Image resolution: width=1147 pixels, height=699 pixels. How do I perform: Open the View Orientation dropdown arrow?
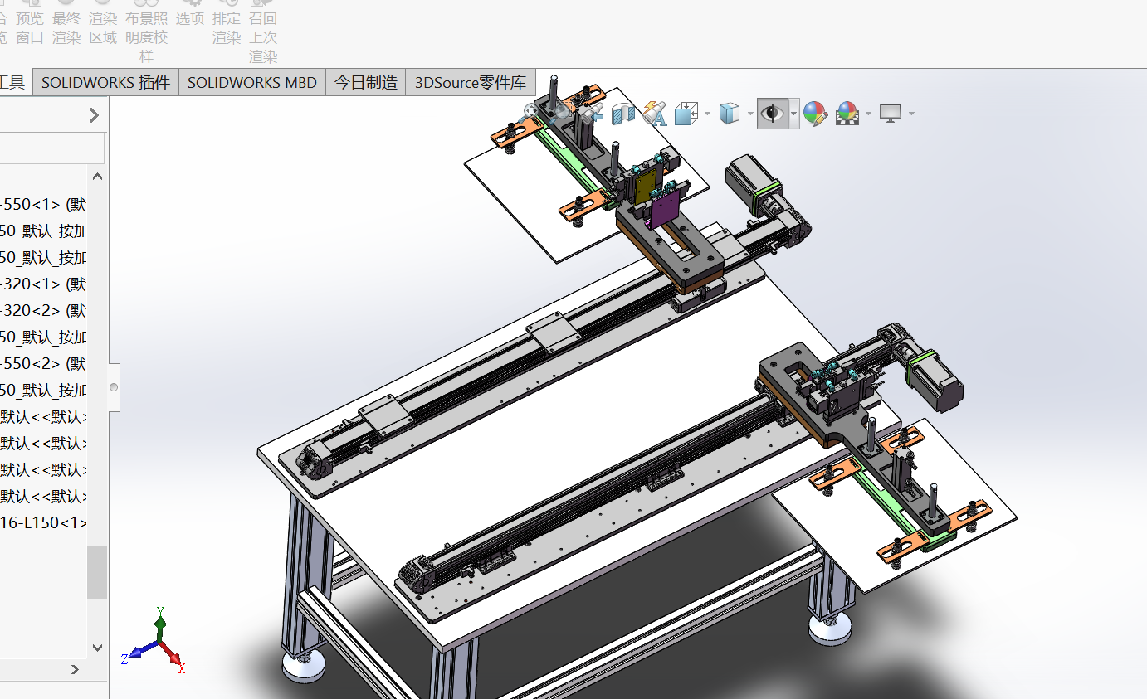[x=707, y=113]
